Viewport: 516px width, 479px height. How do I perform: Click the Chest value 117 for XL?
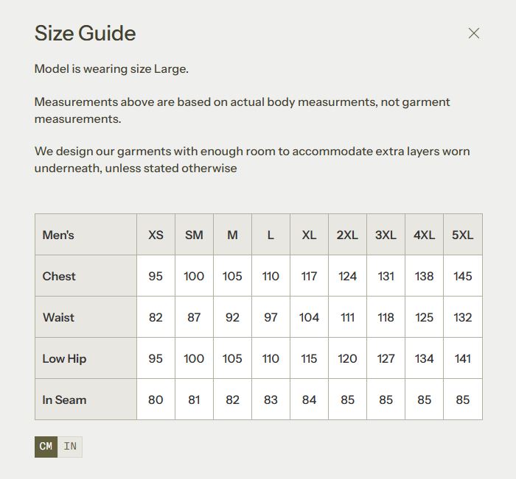click(309, 277)
